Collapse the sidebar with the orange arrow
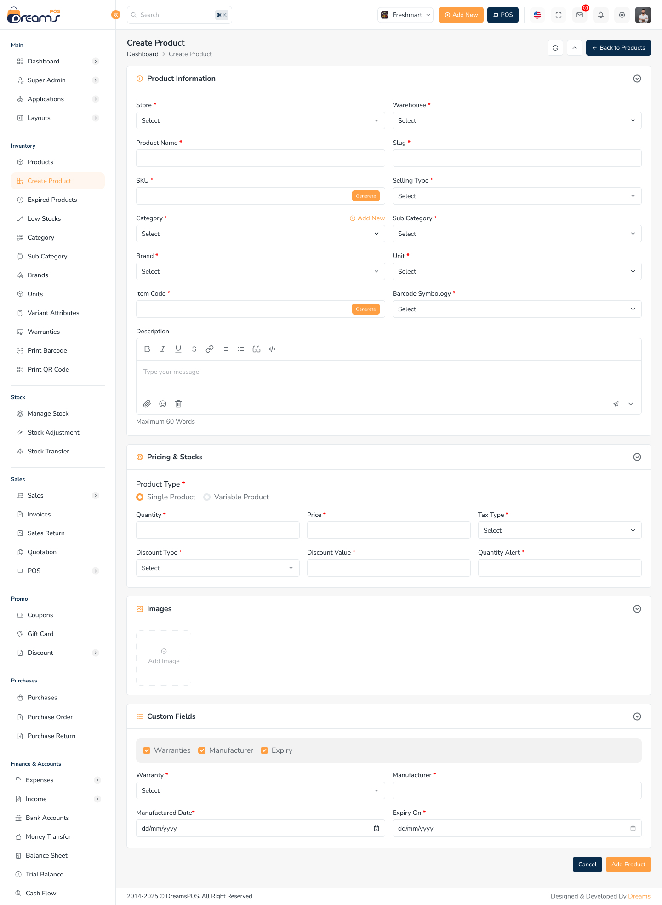Screen dimensions: 662x905 [x=116, y=15]
